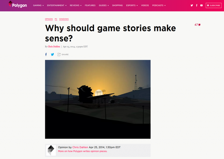The image size is (224, 159).
Task: Open the Opinion category tag
Action: 49,19
